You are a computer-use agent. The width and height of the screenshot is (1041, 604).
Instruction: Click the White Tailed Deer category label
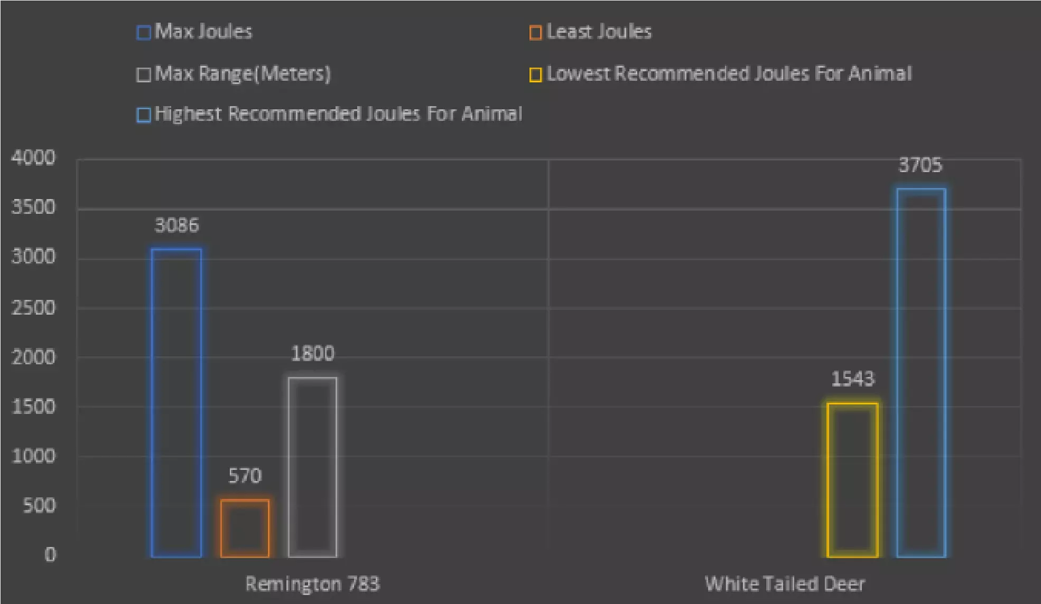point(785,584)
